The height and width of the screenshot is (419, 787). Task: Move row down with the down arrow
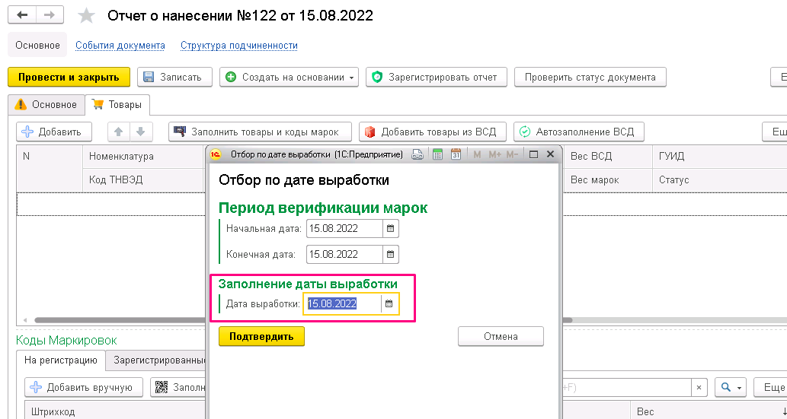[141, 132]
